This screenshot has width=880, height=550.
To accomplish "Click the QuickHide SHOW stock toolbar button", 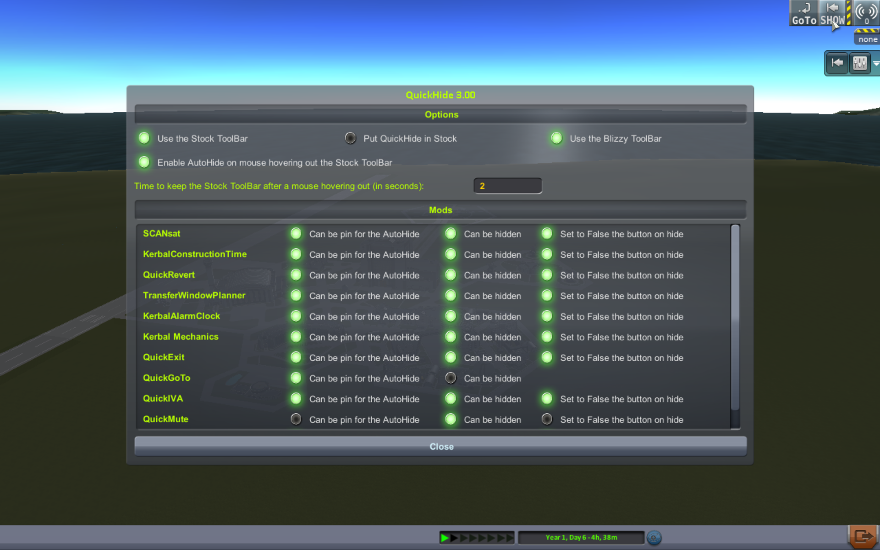I will point(832,13).
